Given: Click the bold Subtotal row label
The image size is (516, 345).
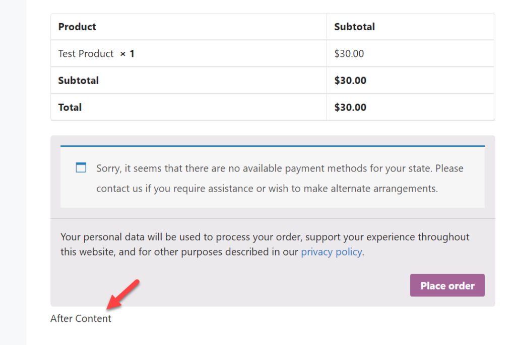Looking at the screenshot, I should point(78,80).
